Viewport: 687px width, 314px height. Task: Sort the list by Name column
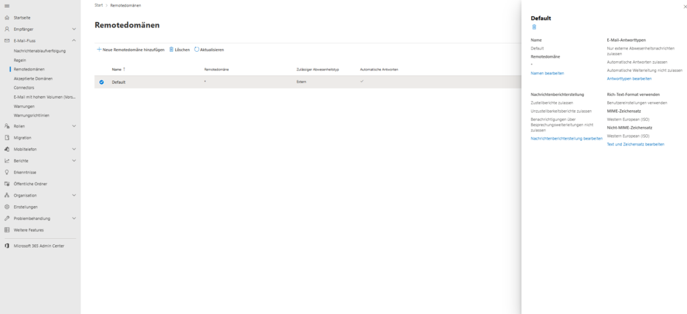pyautogui.click(x=117, y=69)
